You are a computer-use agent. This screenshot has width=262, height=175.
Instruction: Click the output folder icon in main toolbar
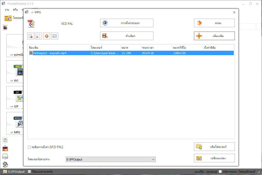8,18
